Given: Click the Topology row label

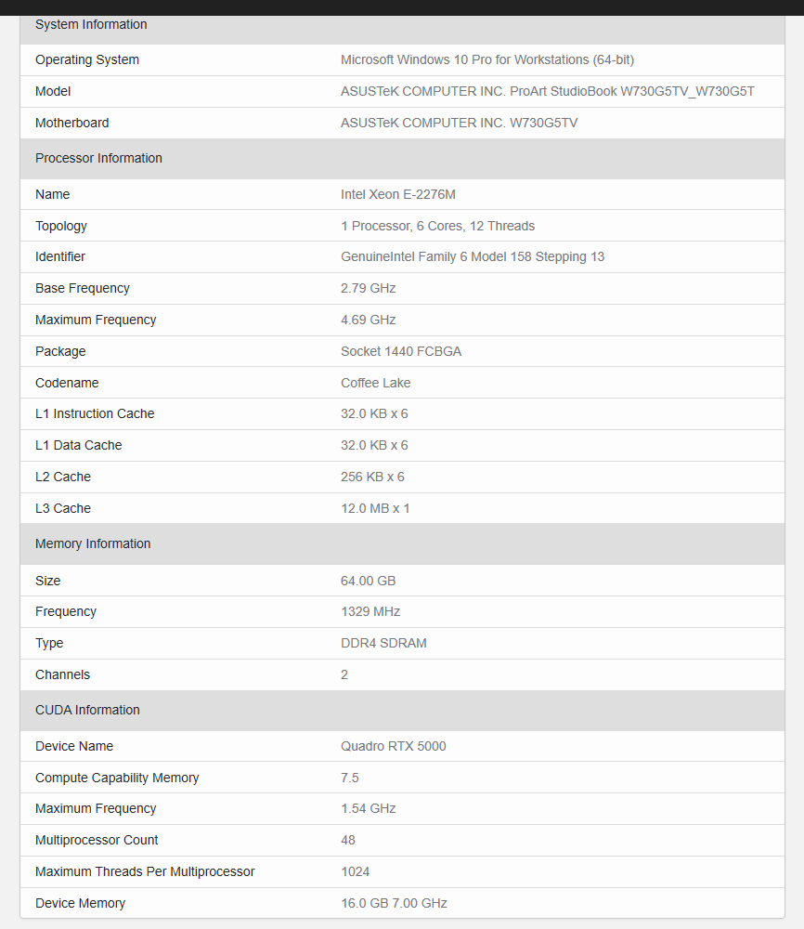Looking at the screenshot, I should [61, 226].
